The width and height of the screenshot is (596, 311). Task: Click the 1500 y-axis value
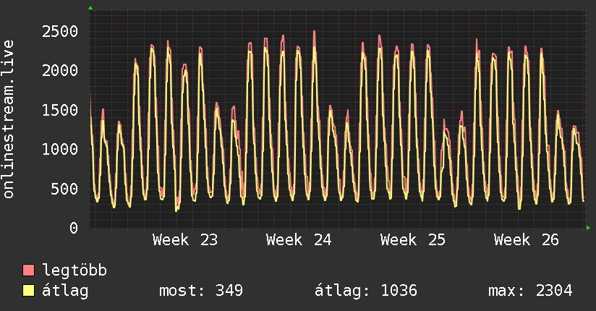click(x=60, y=110)
